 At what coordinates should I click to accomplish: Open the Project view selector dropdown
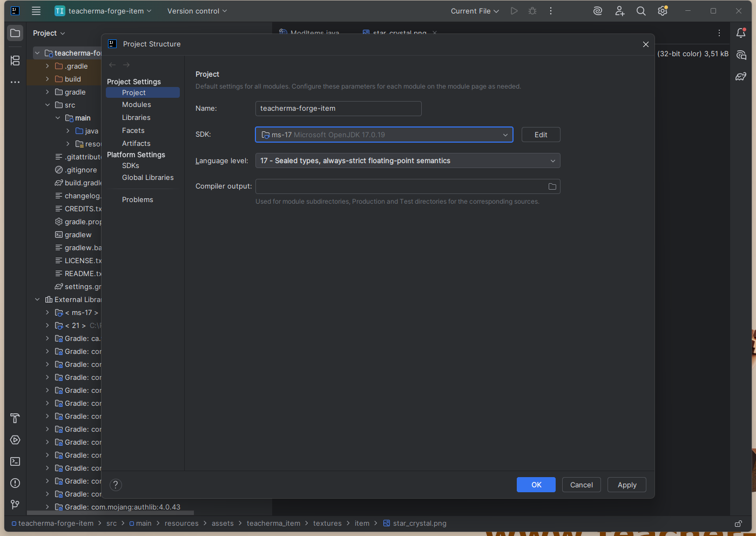[49, 33]
